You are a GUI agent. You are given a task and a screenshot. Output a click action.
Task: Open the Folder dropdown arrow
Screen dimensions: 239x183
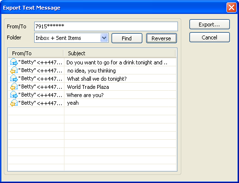click(104, 38)
